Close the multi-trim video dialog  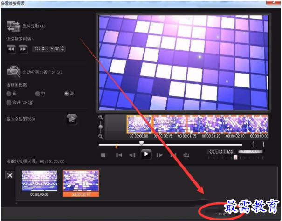(x=273, y=2)
